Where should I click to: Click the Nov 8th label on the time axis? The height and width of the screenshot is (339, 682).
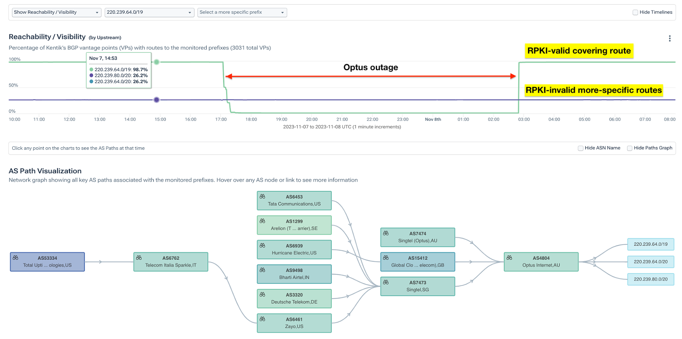click(x=433, y=119)
